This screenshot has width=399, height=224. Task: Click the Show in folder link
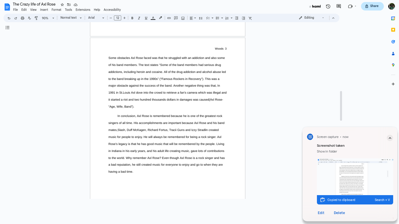pos(327,151)
